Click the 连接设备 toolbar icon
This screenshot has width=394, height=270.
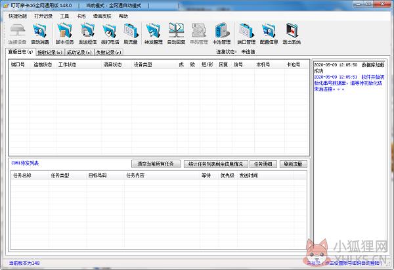pos(17,34)
